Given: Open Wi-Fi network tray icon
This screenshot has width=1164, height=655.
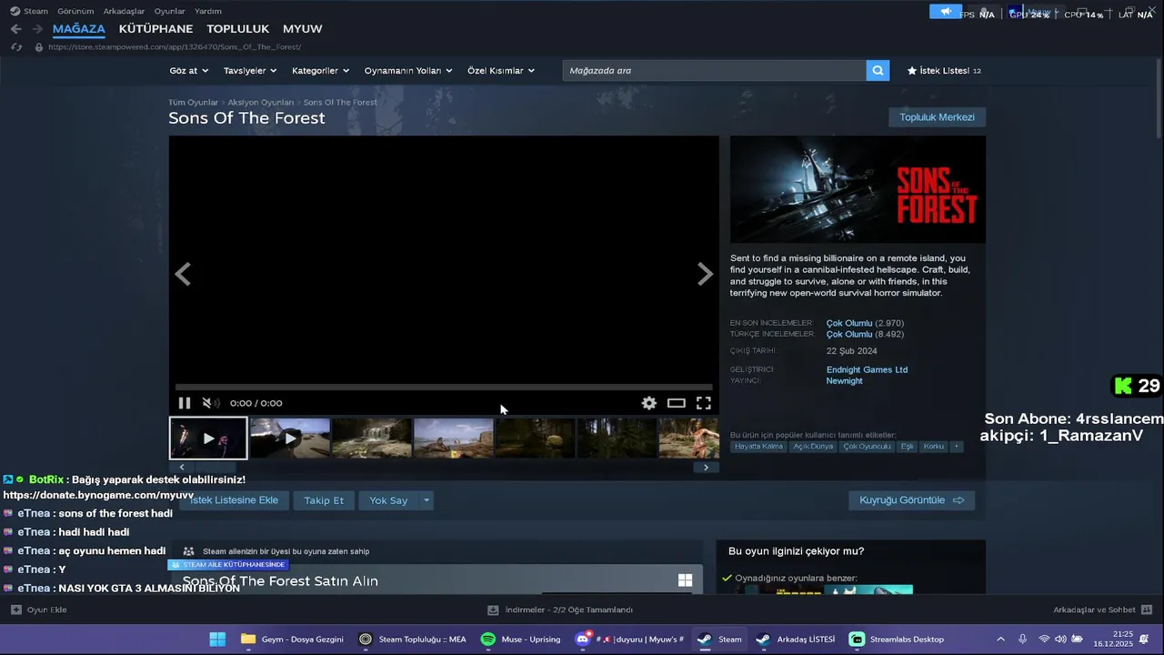Looking at the screenshot, I should 1044,639.
